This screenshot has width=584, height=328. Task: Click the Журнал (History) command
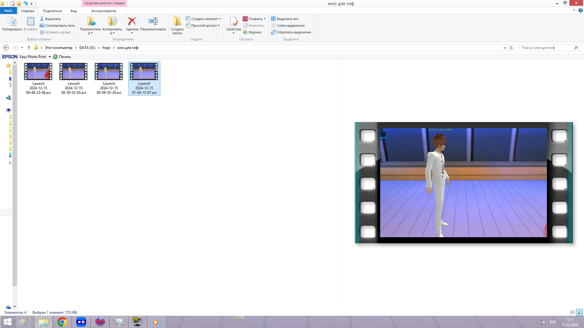click(252, 32)
